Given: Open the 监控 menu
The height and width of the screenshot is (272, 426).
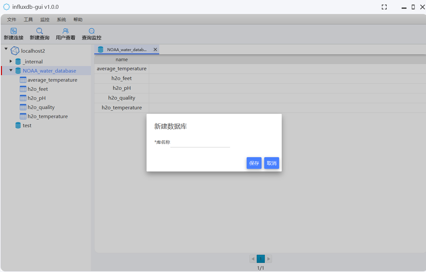Looking at the screenshot, I should (45, 20).
